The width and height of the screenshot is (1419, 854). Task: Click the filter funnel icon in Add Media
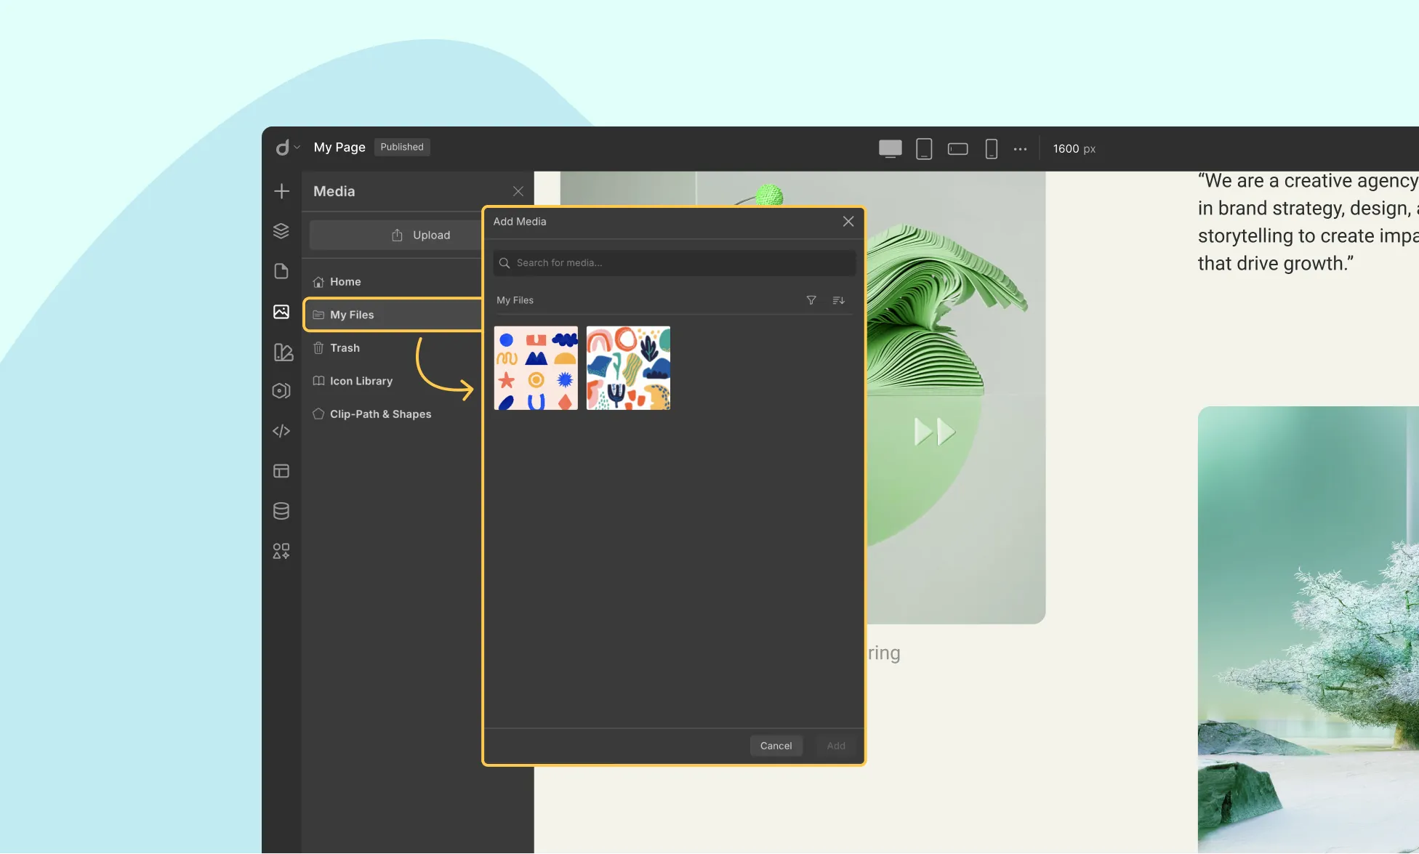click(x=811, y=300)
